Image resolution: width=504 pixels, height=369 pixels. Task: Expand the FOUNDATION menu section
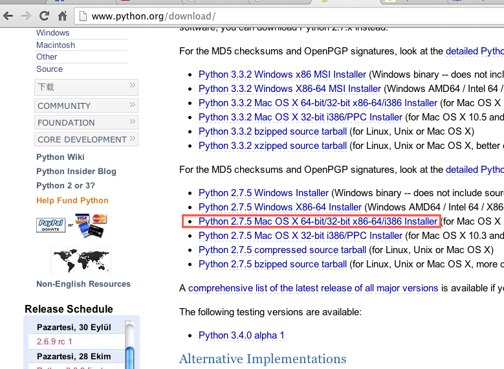pyautogui.click(x=87, y=122)
